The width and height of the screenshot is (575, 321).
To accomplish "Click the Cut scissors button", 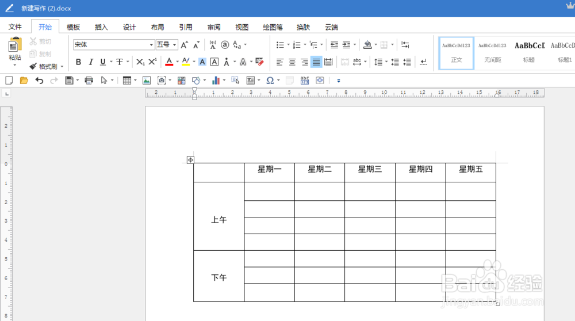I will pos(40,41).
